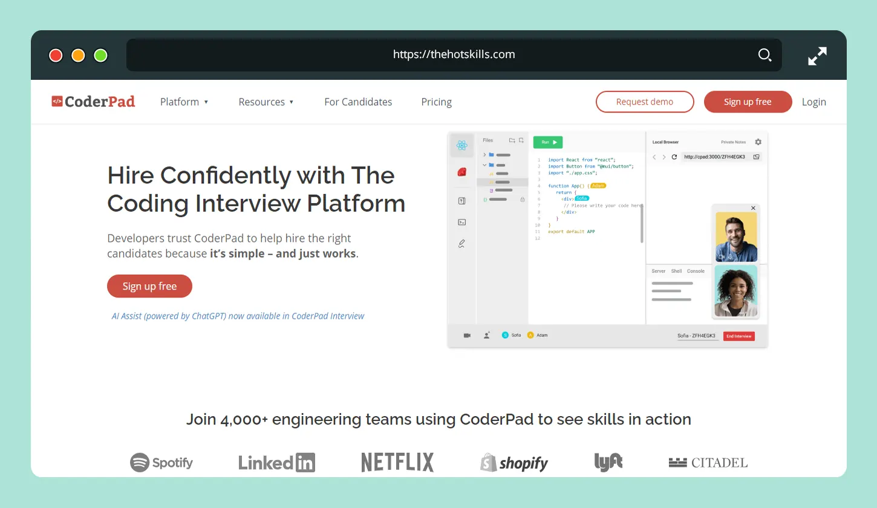This screenshot has width=877, height=508.
Task: Click the pop-out window icon next to the URL
Action: coord(756,157)
